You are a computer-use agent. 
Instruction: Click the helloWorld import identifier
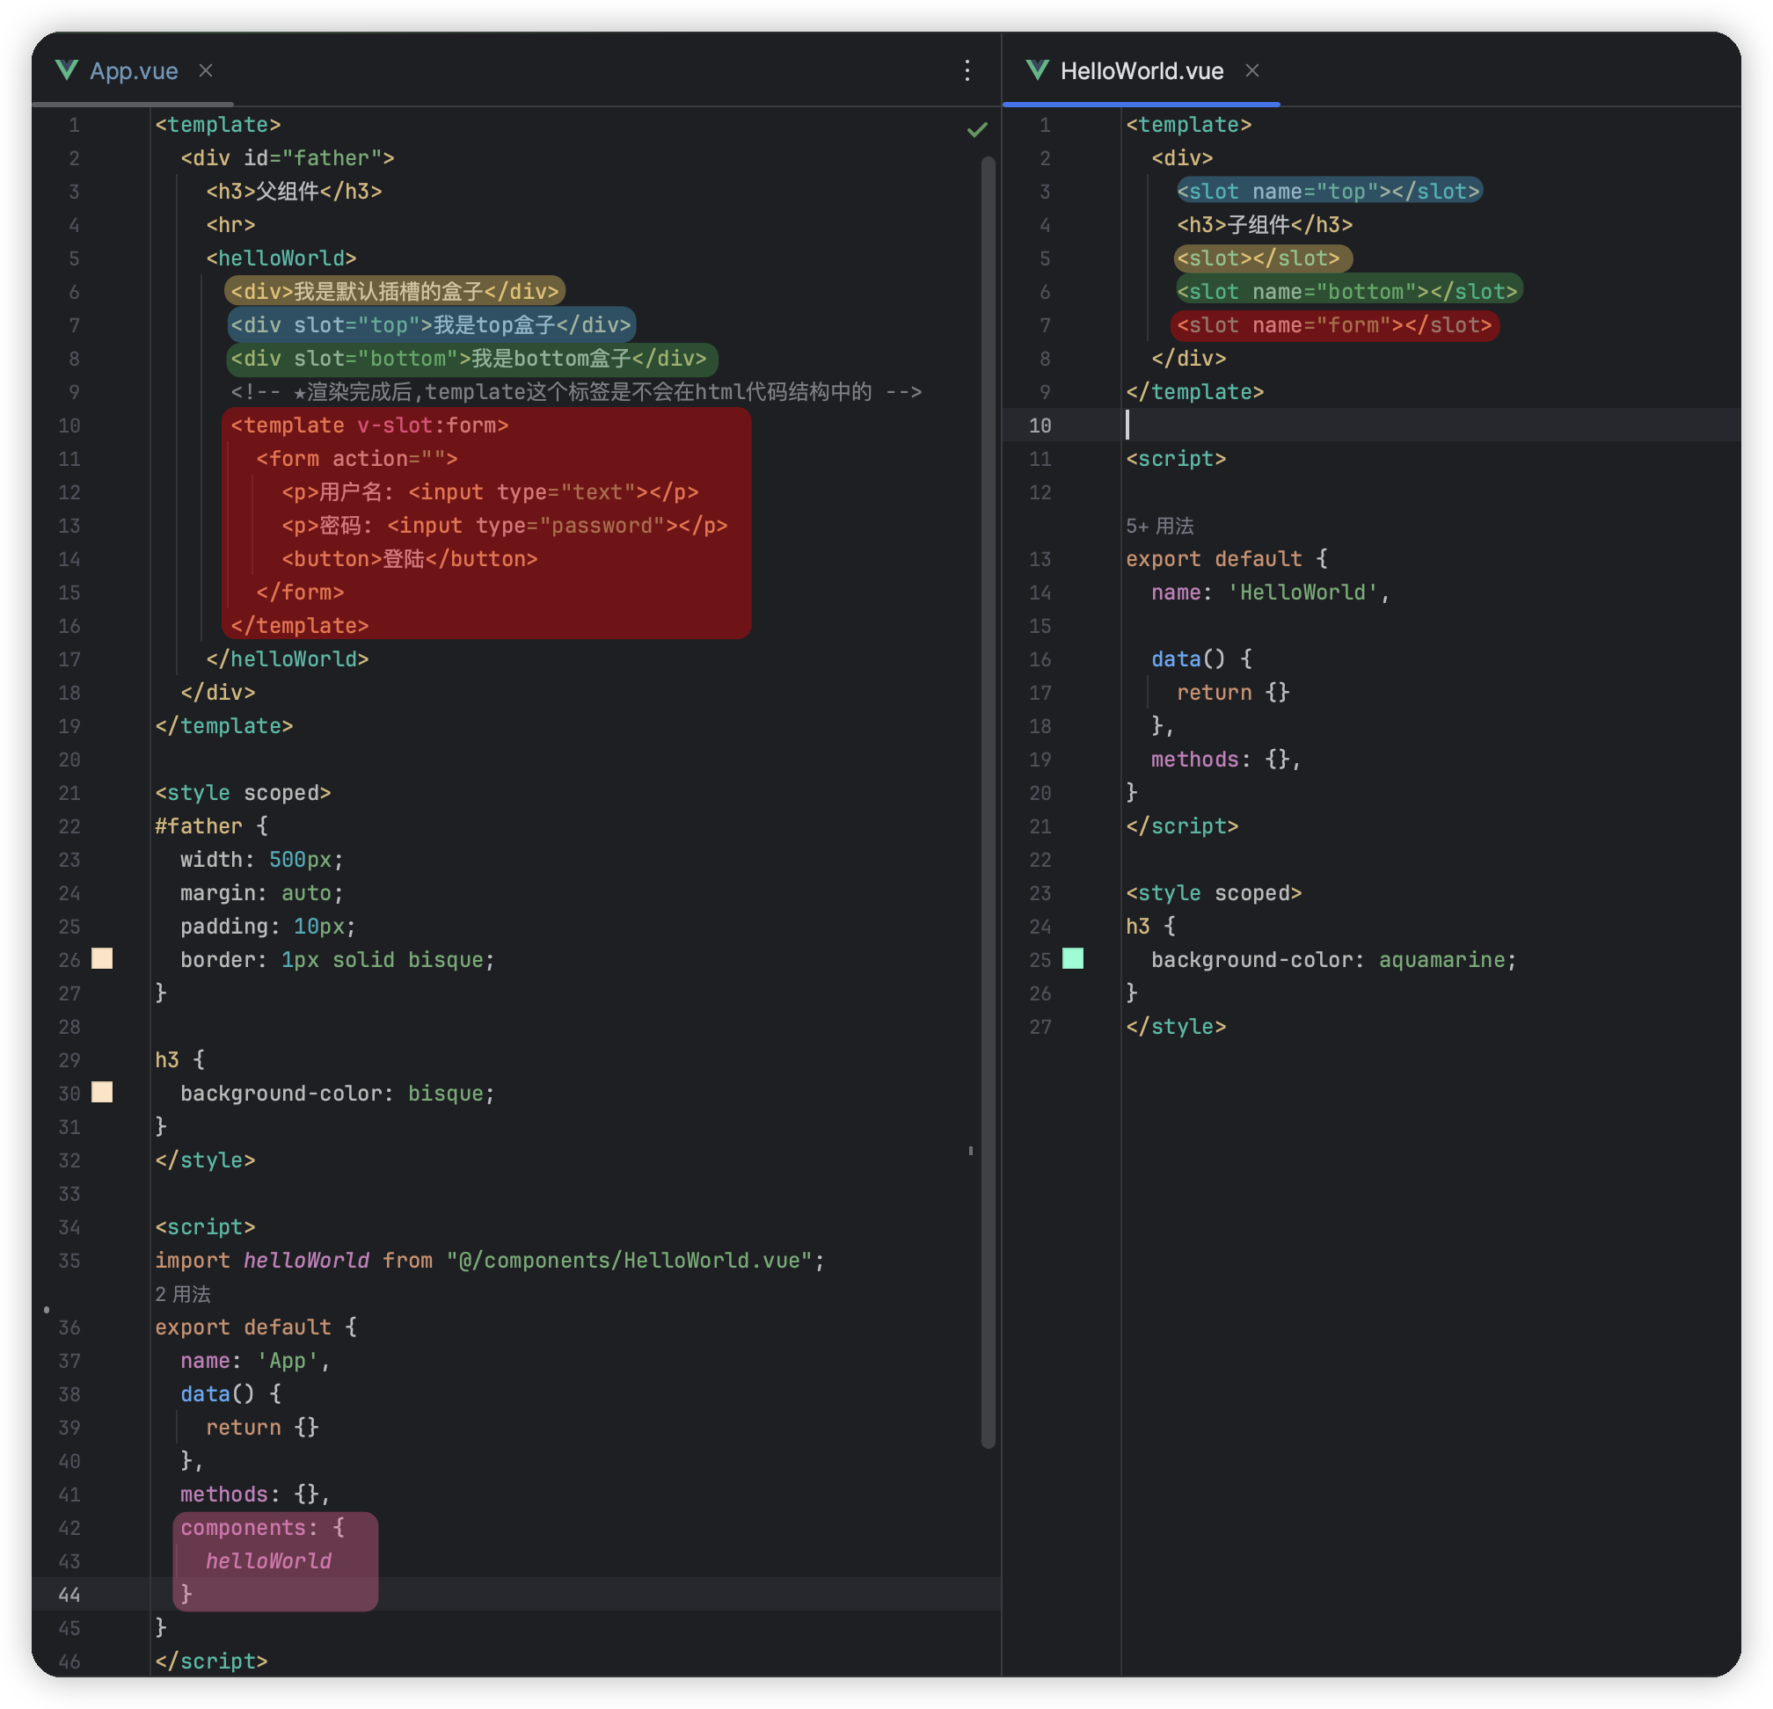coord(306,1261)
